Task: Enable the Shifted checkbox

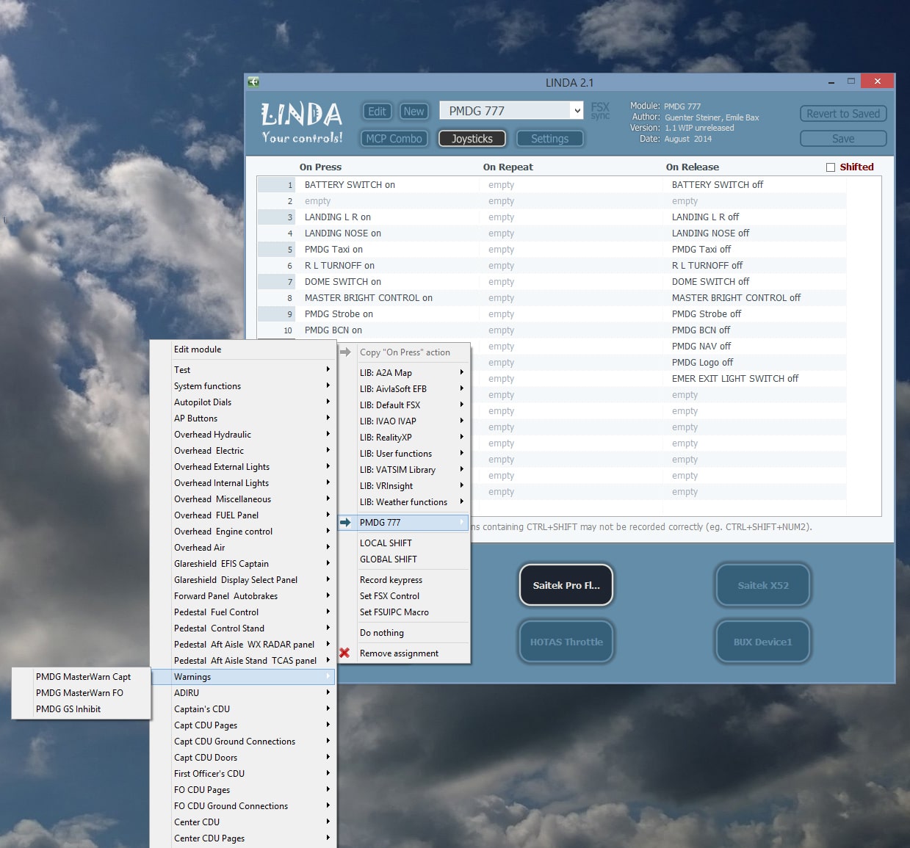Action: (x=831, y=167)
